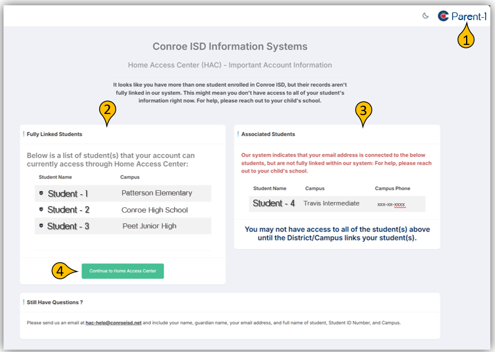The width and height of the screenshot is (495, 352).
Task: Click the Travis Intermediate campus name
Action: [331, 204]
